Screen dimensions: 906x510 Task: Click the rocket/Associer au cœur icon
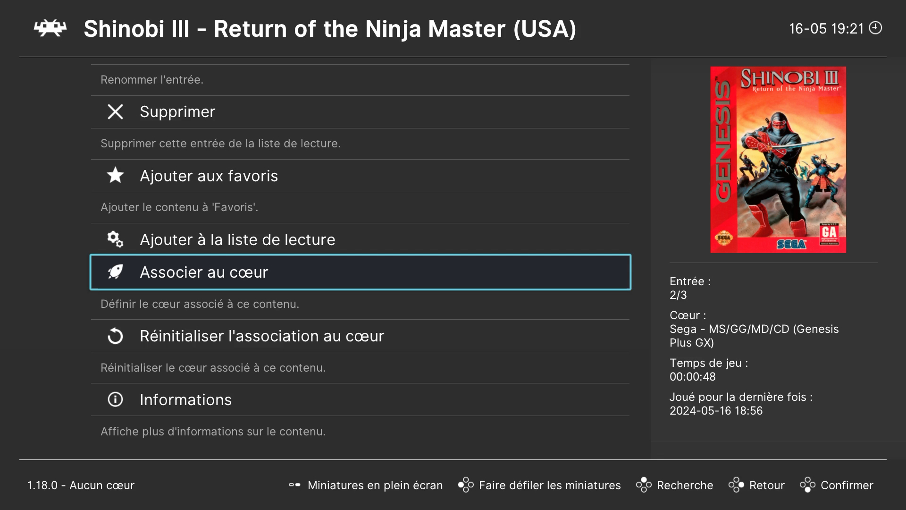point(115,272)
